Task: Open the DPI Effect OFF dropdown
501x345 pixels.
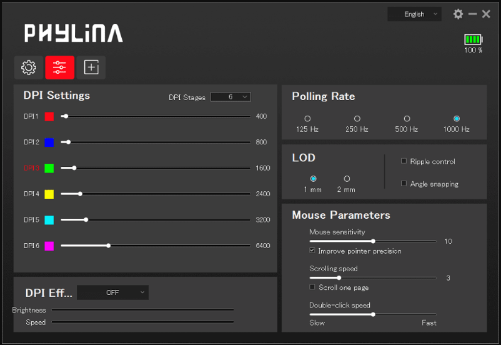Action: click(112, 292)
